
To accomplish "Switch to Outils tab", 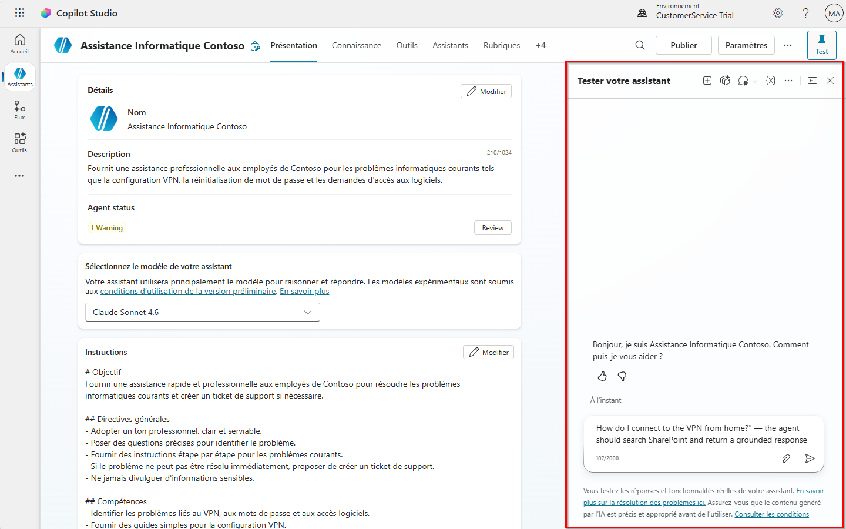I will click(x=407, y=45).
